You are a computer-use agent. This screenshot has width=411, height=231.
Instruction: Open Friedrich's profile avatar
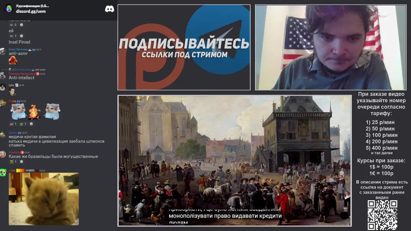(3, 154)
